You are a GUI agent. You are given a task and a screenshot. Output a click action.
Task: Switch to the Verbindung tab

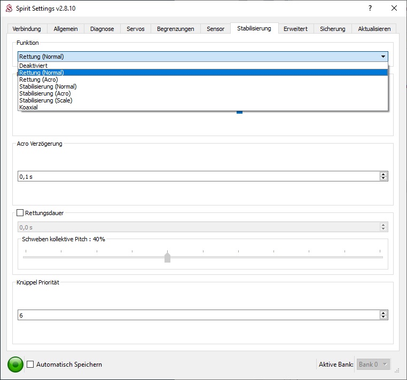[27, 29]
